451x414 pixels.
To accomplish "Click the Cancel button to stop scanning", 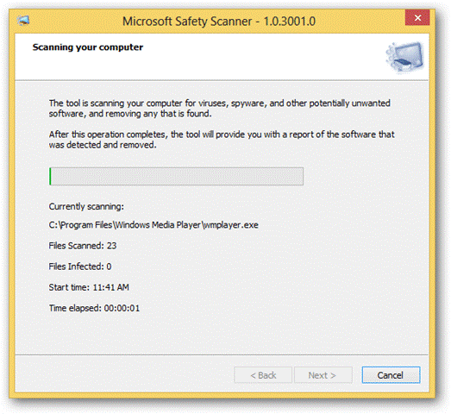I will click(391, 375).
